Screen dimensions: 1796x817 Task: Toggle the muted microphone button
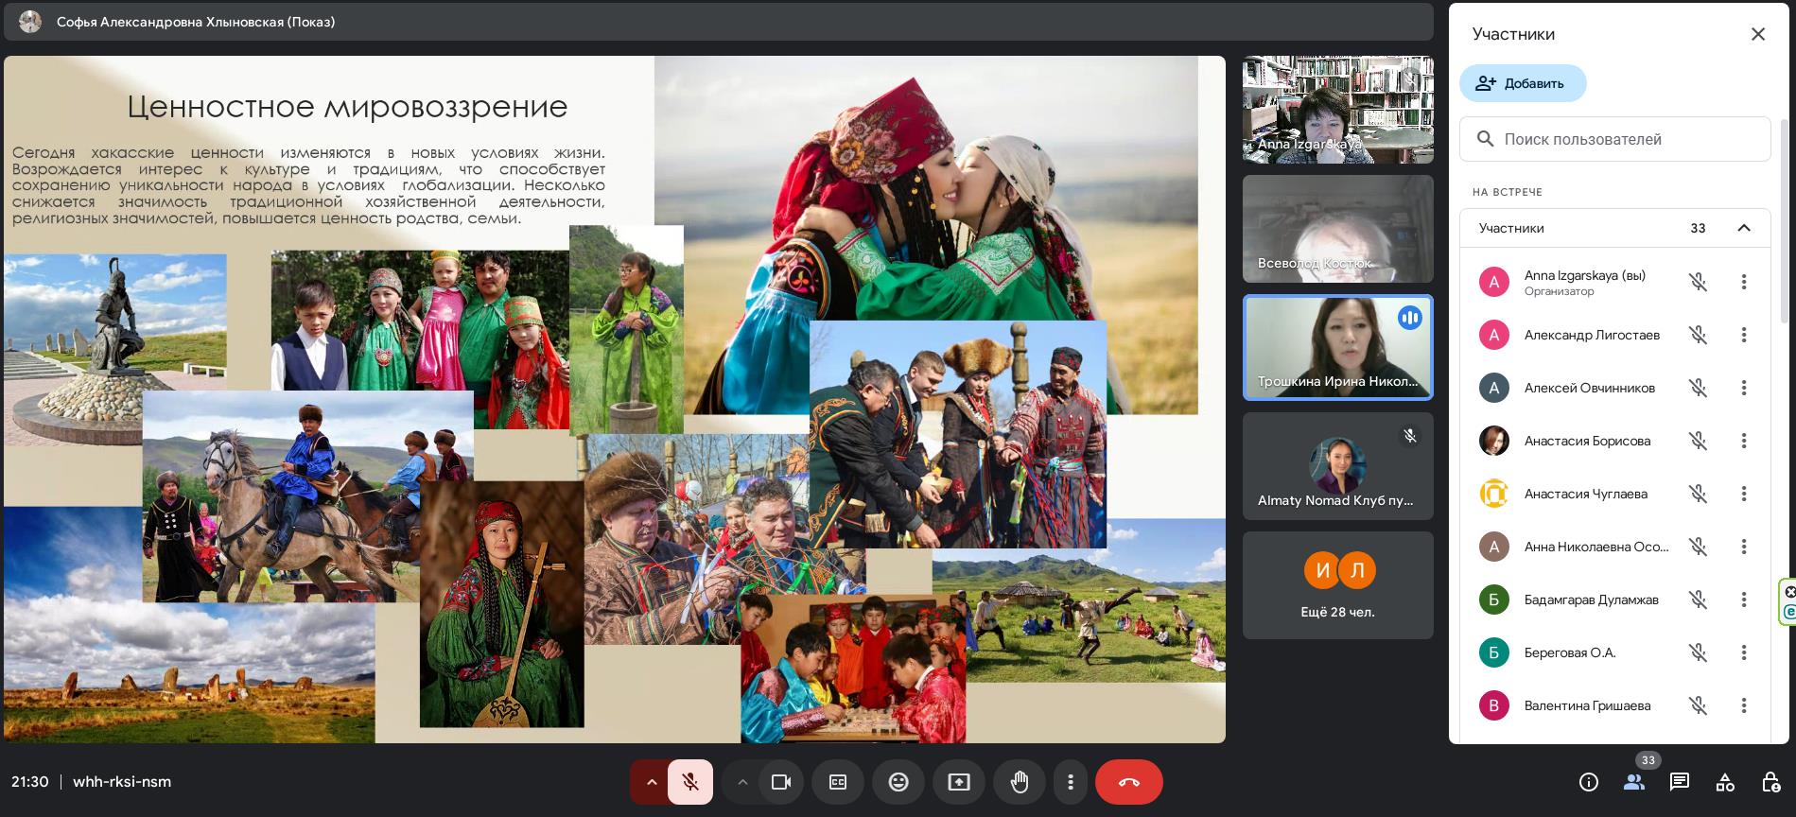tap(690, 782)
